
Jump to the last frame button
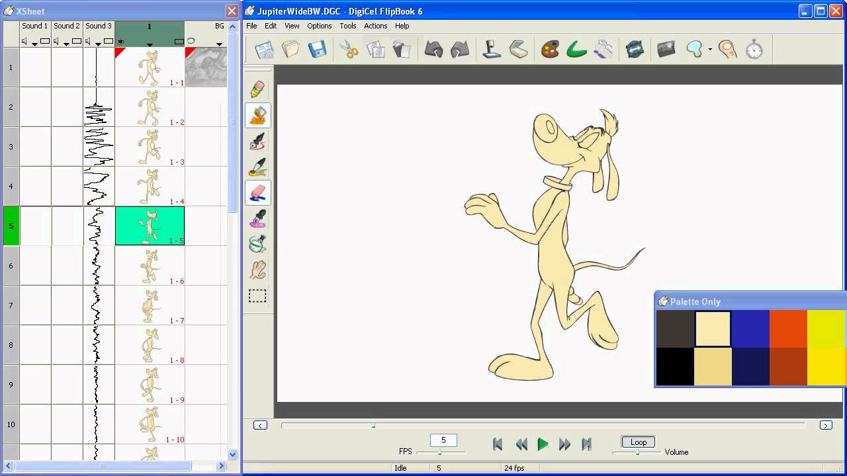[x=586, y=444]
